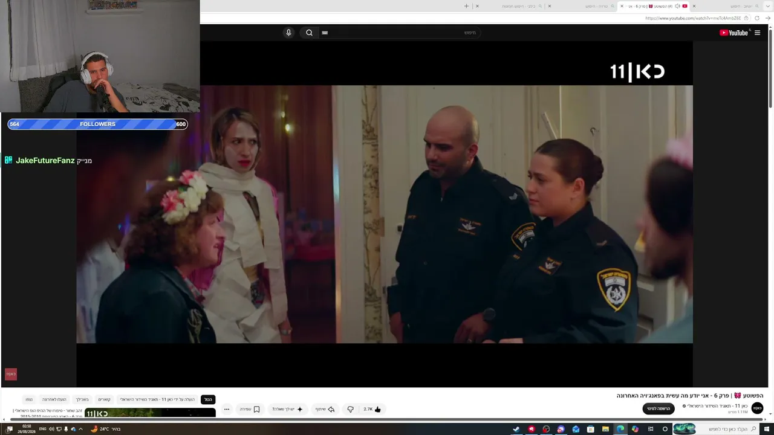Open a new browser tab
The image size is (774, 435).
coord(466,6)
